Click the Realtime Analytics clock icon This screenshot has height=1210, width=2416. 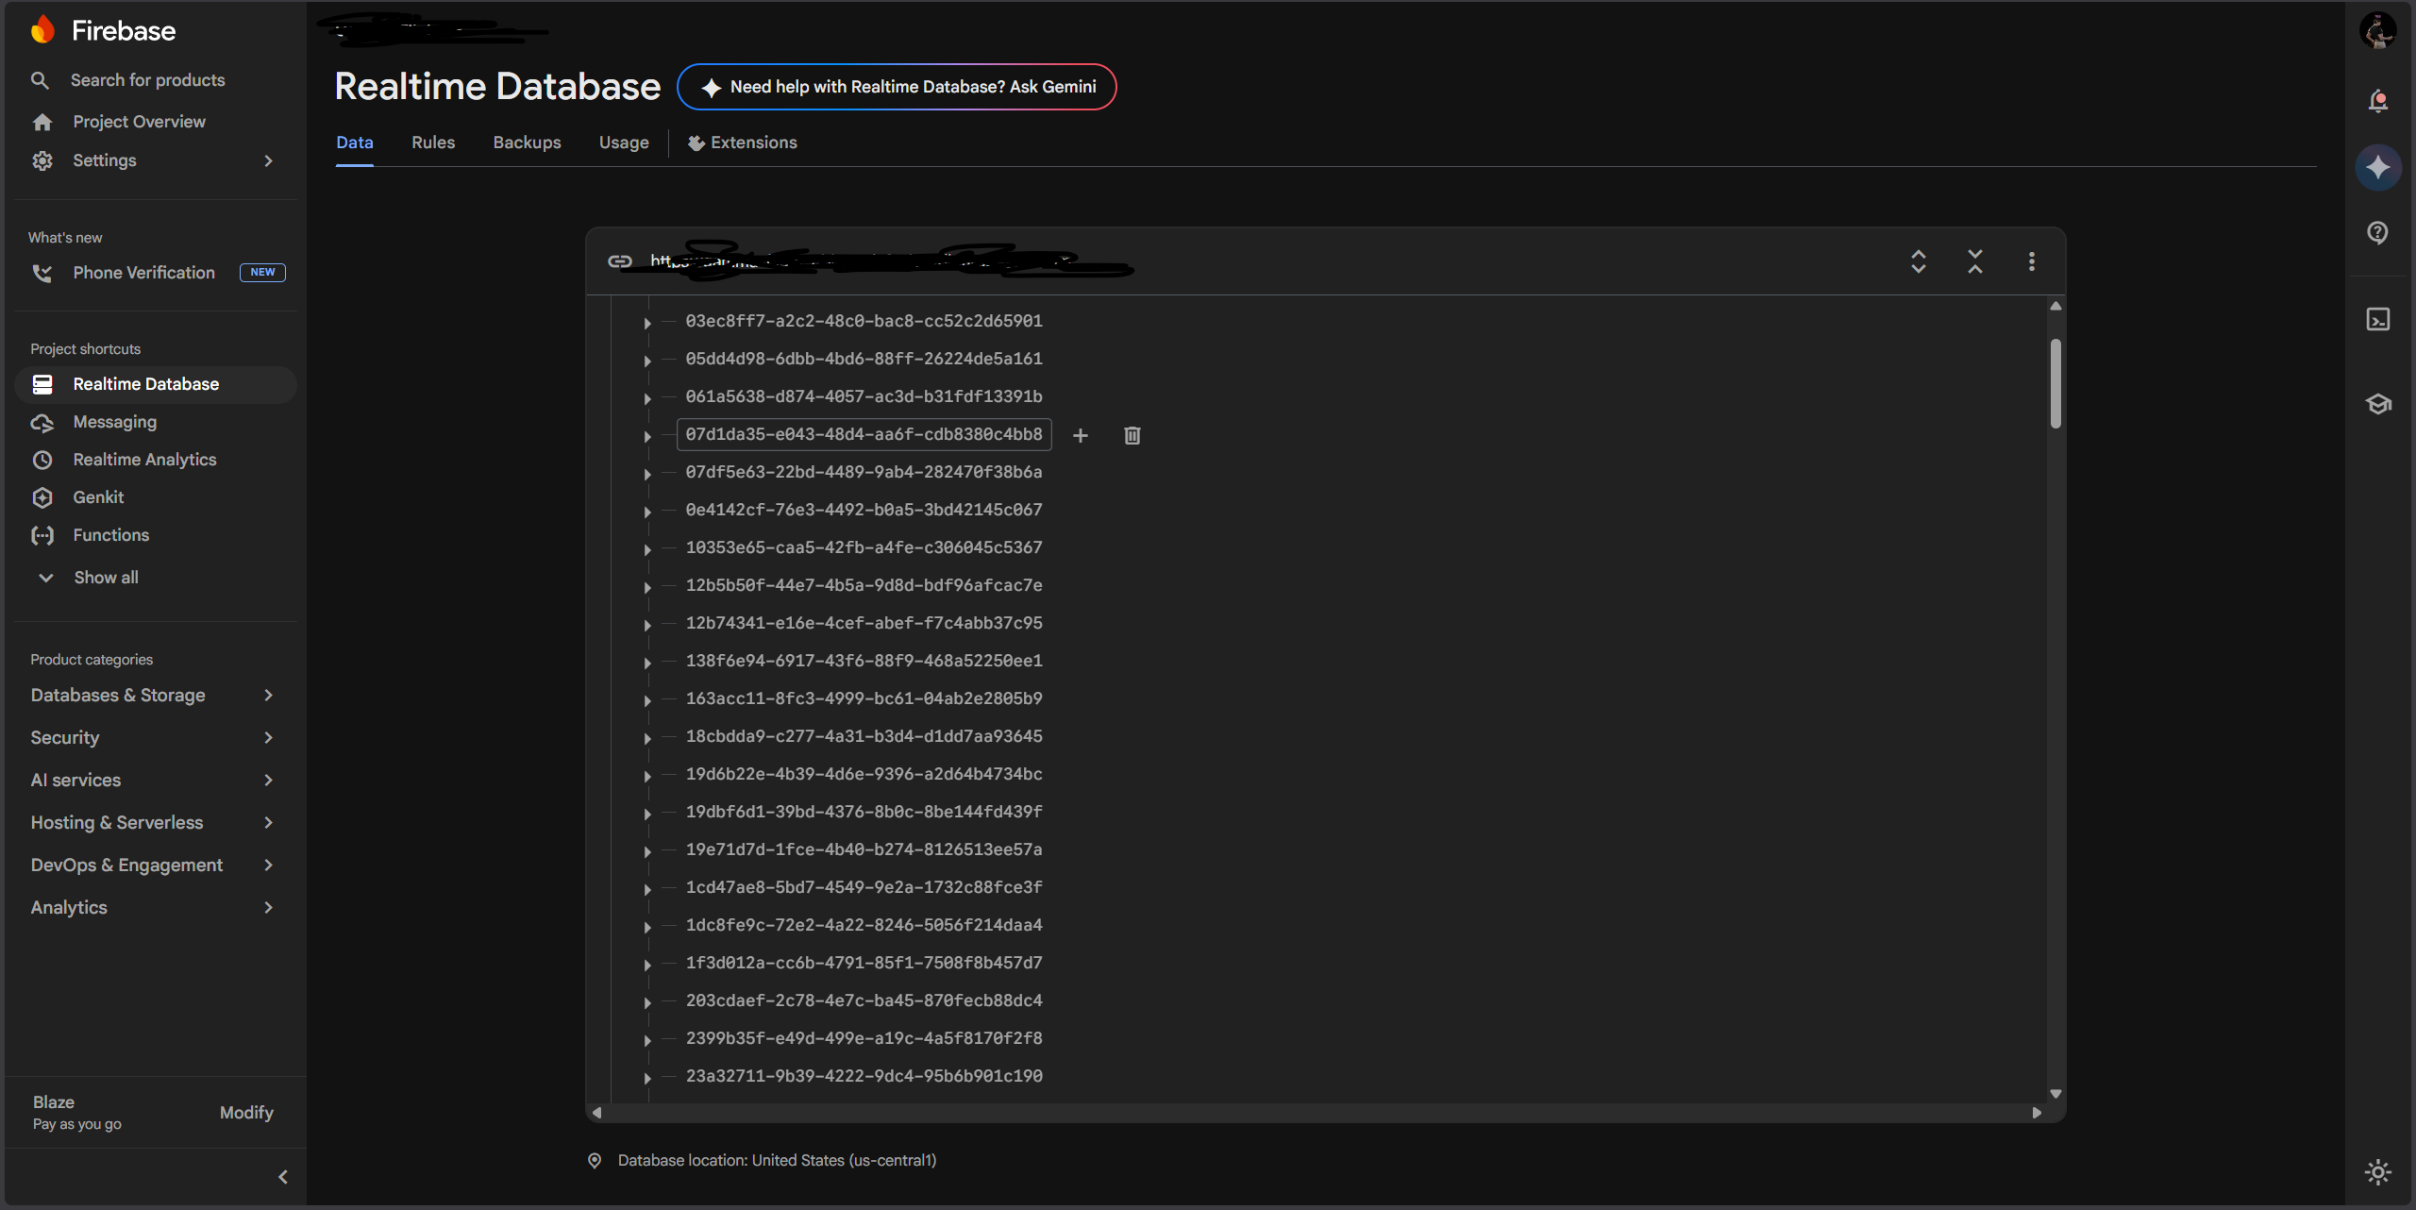click(x=42, y=460)
